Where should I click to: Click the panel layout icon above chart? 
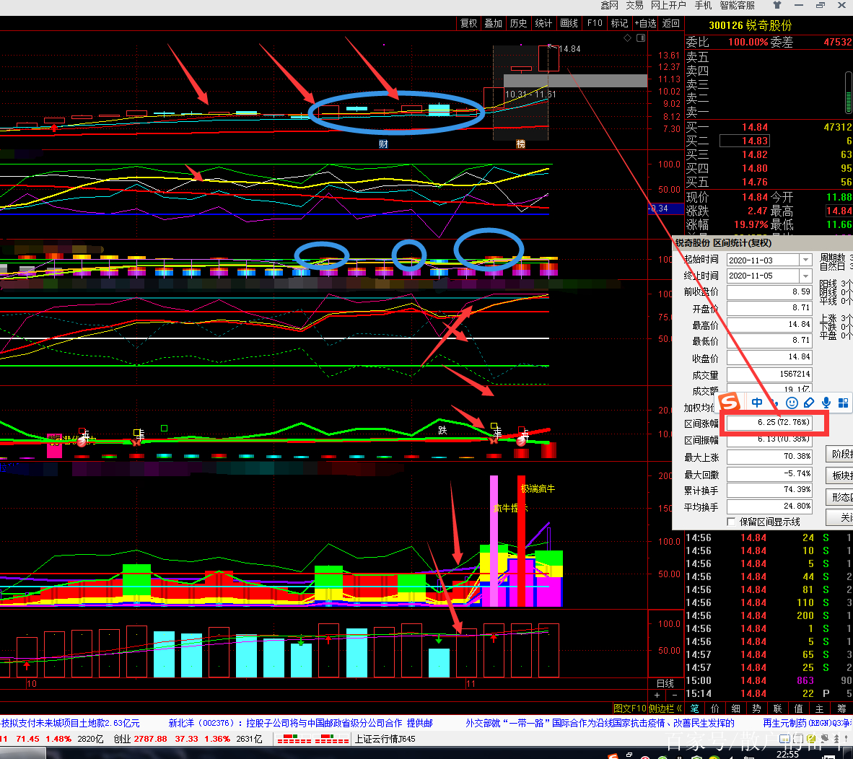(x=640, y=38)
